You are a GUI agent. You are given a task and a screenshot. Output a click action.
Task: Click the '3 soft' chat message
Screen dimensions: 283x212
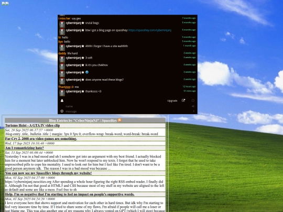coord(89,58)
